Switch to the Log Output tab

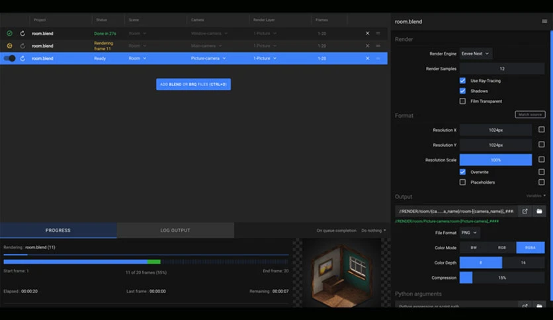point(175,230)
